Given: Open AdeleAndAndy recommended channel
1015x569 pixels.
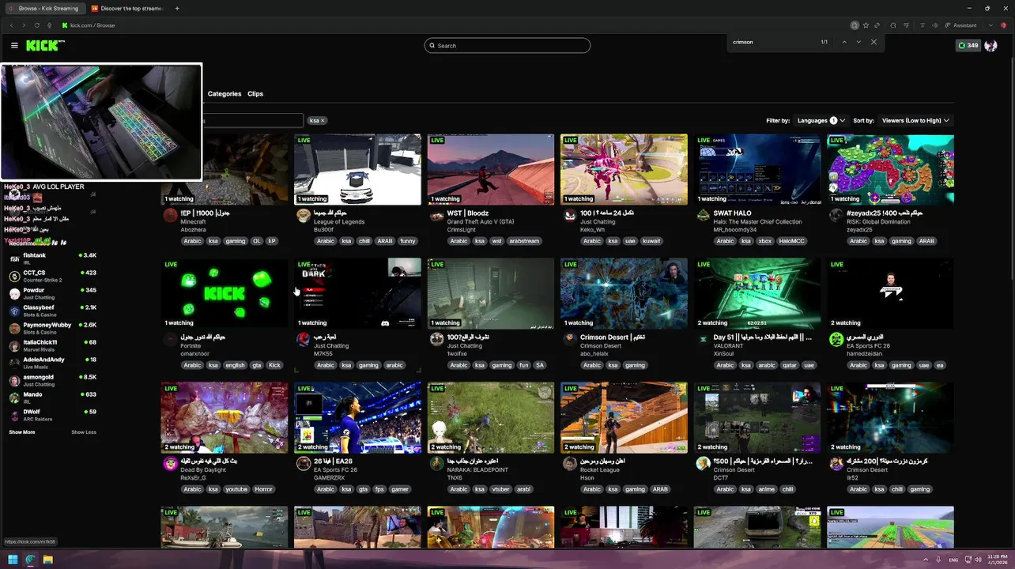Looking at the screenshot, I should click(x=52, y=363).
